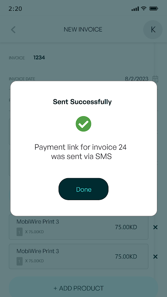Go back using the left chevron
The width and height of the screenshot is (167, 297).
pyautogui.click(x=13, y=30)
